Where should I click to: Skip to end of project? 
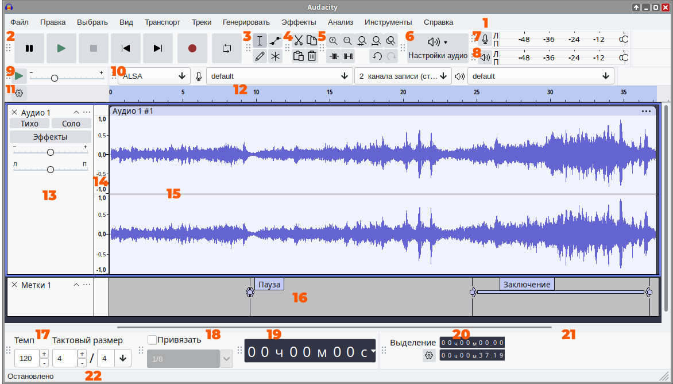(158, 48)
